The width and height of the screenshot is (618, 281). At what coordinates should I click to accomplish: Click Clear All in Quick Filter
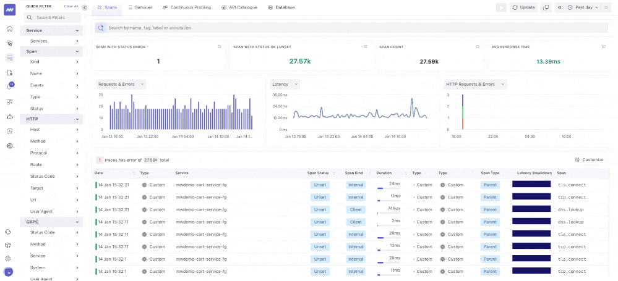pyautogui.click(x=71, y=6)
